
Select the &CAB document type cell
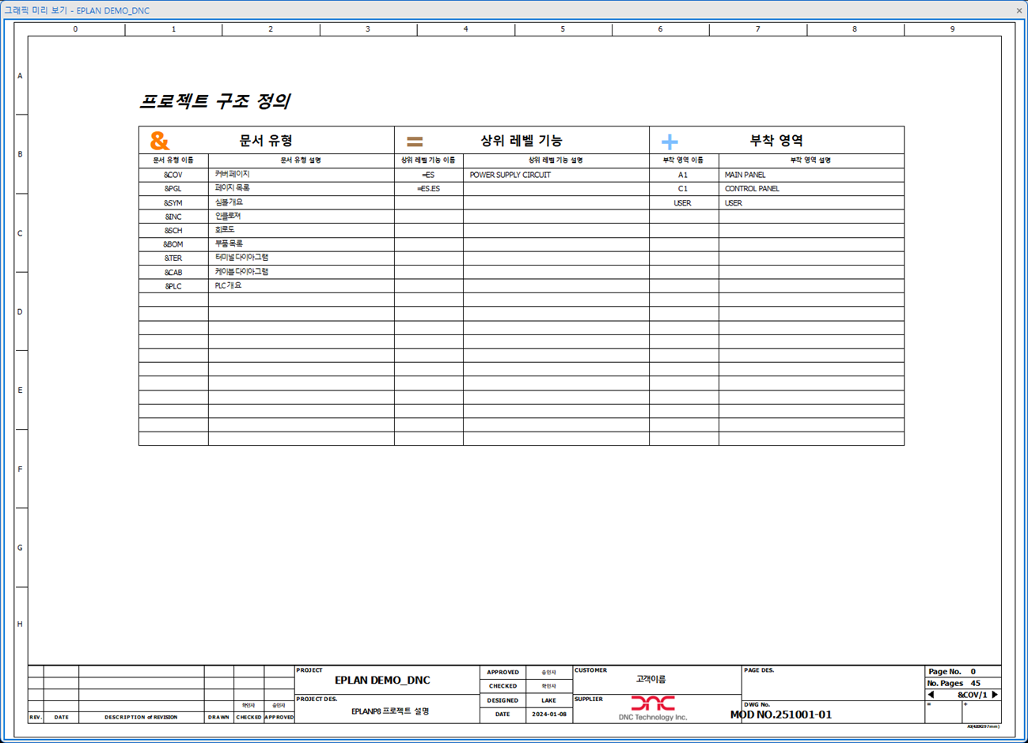click(173, 273)
